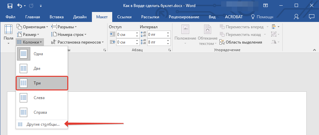Click the left indent value field
319x135 pixels.
point(125,34)
